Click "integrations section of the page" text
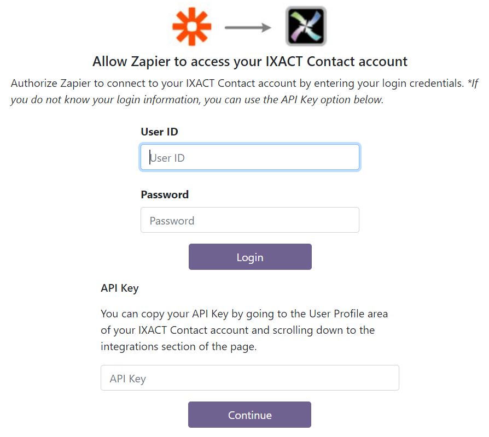489x437 pixels. click(178, 347)
